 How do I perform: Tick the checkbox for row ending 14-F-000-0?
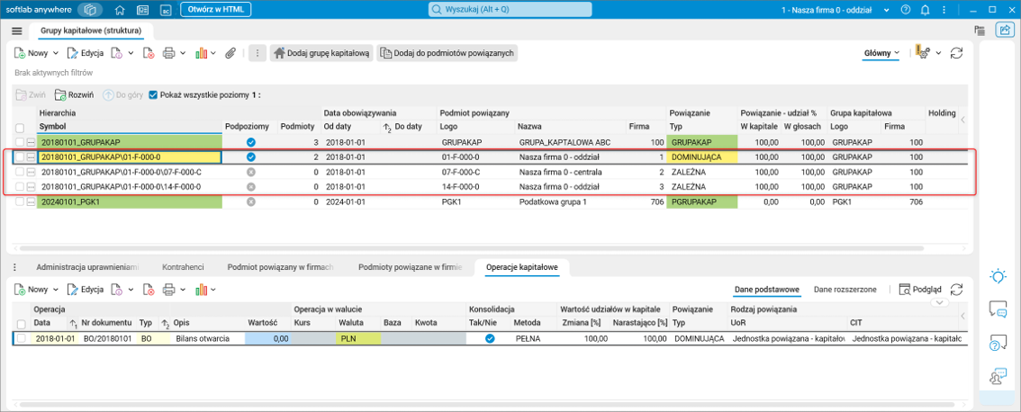20,187
